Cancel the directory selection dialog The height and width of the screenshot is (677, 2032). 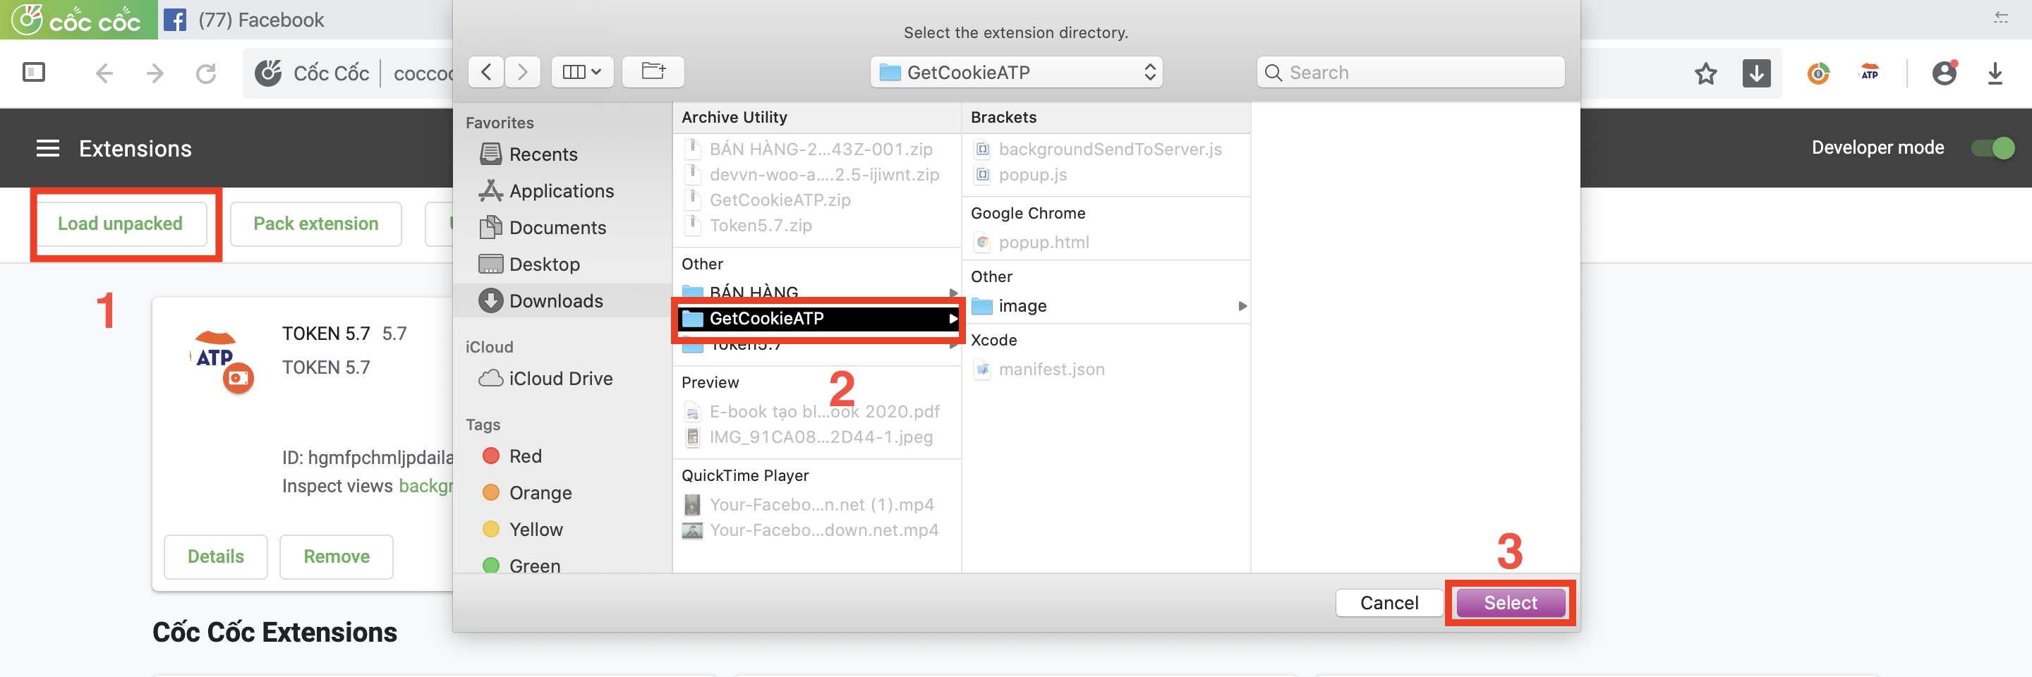pos(1389,603)
